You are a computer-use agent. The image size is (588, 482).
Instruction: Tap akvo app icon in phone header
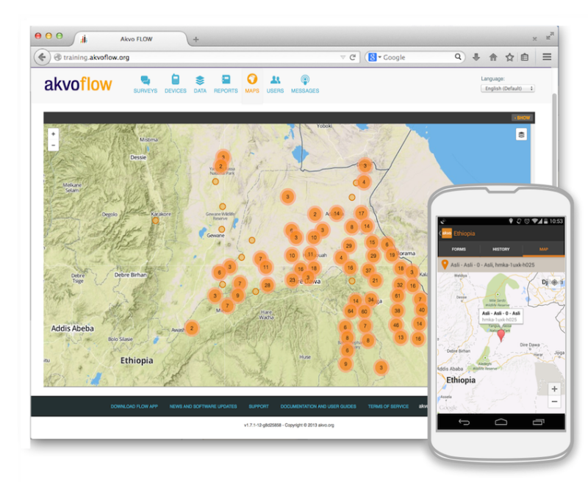[447, 233]
